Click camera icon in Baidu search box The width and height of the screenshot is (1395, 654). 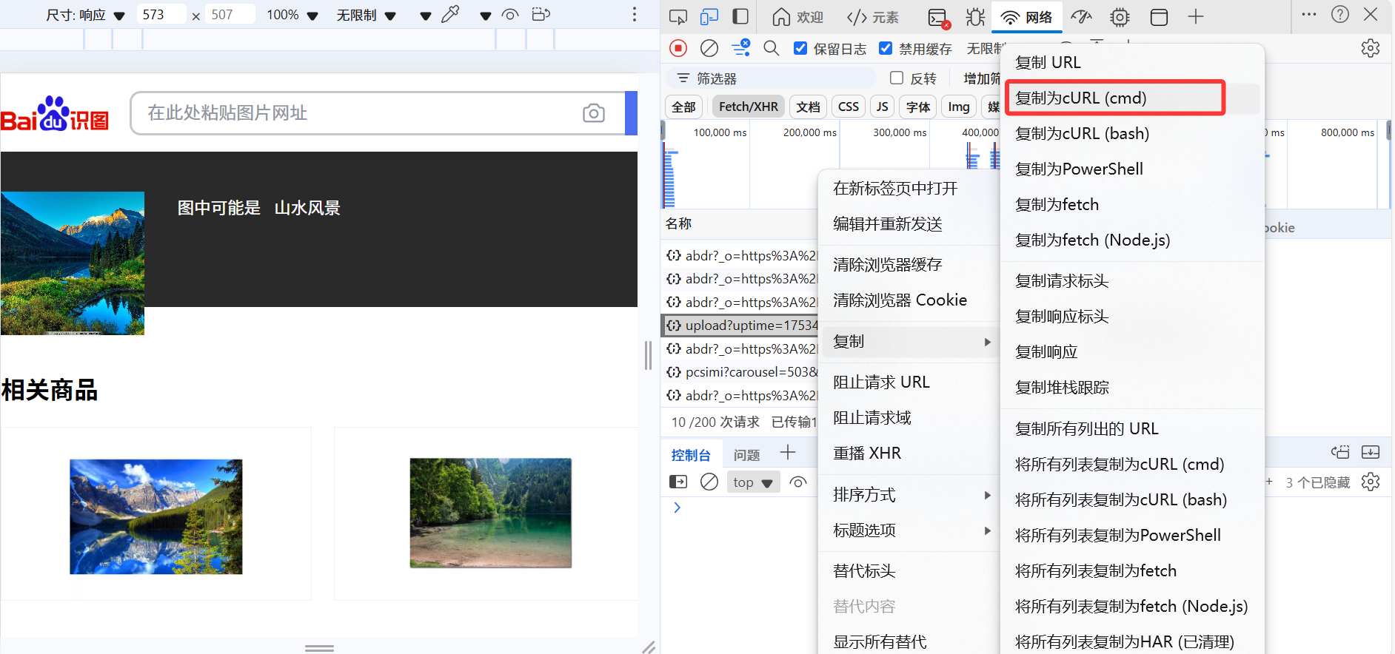click(x=594, y=113)
